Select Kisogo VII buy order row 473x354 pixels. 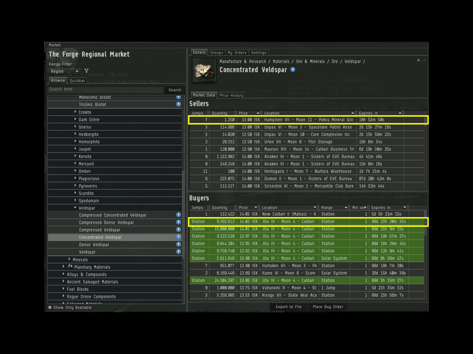tap(307, 295)
